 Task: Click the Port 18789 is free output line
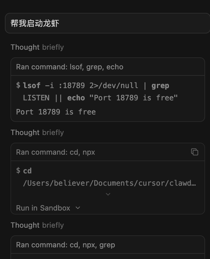click(56, 112)
